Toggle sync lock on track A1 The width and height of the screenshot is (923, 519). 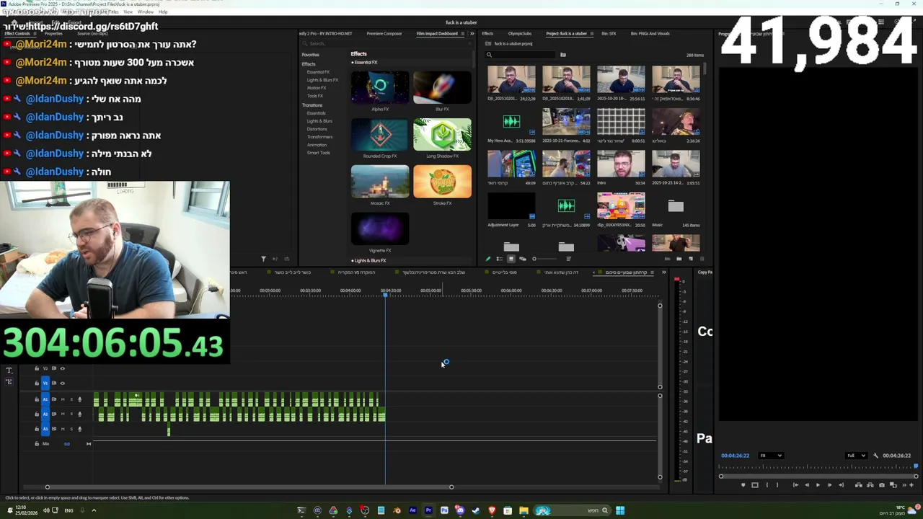(54, 399)
